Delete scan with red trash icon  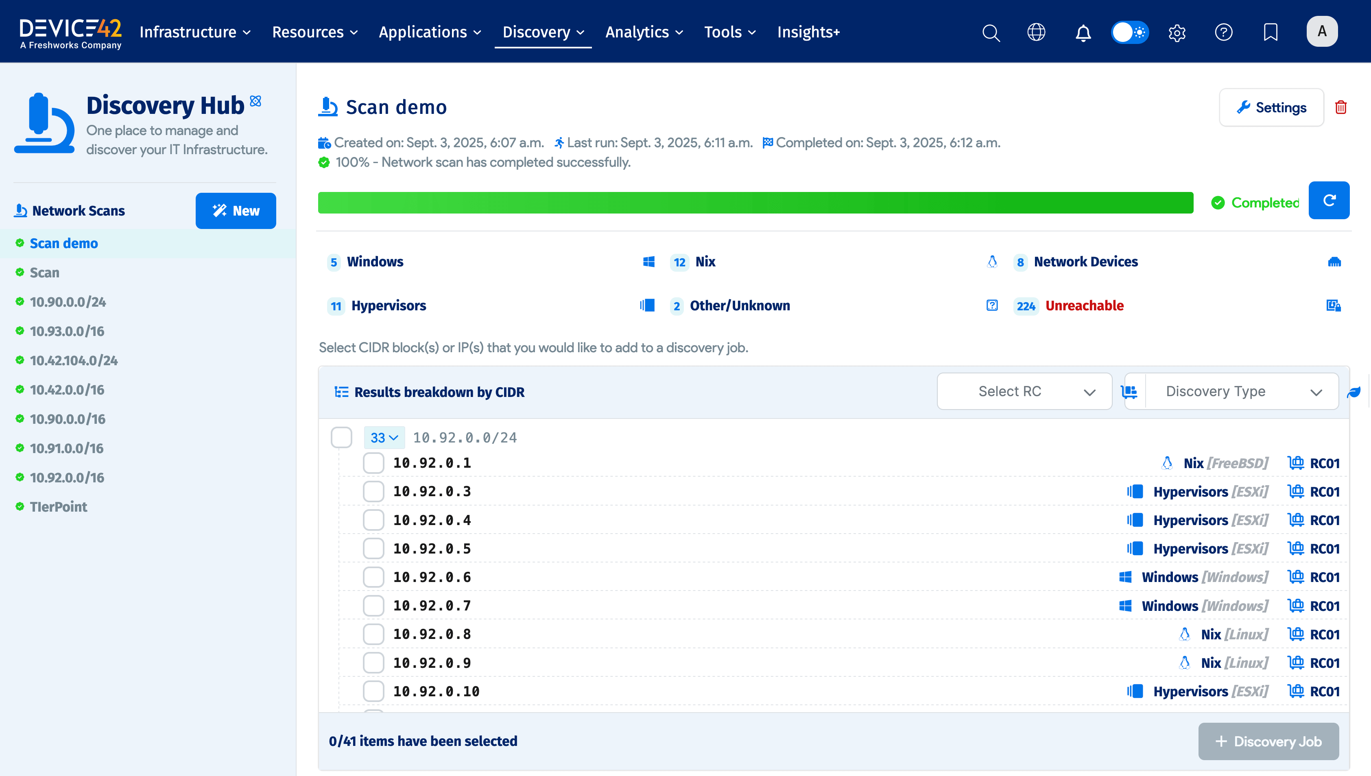click(x=1340, y=107)
